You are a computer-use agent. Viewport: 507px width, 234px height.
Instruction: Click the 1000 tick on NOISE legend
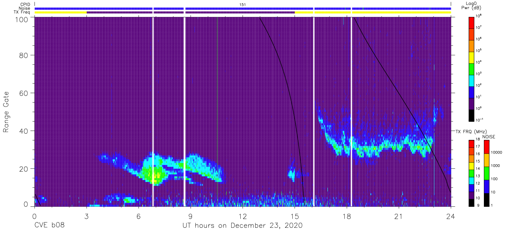[x=495, y=166]
